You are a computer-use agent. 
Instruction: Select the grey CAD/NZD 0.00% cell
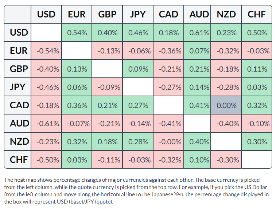tap(226, 105)
